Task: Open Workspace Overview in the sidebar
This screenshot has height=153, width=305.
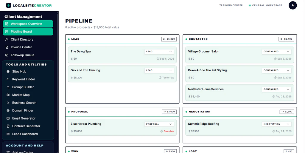Action: [28, 24]
